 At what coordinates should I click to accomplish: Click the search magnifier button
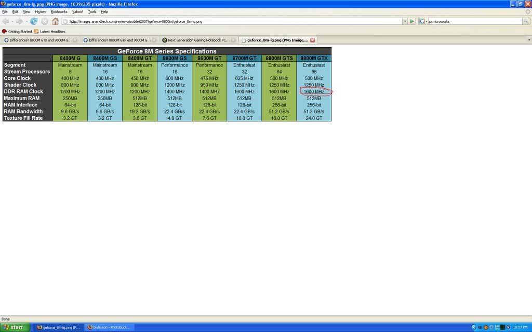pyautogui.click(x=526, y=21)
